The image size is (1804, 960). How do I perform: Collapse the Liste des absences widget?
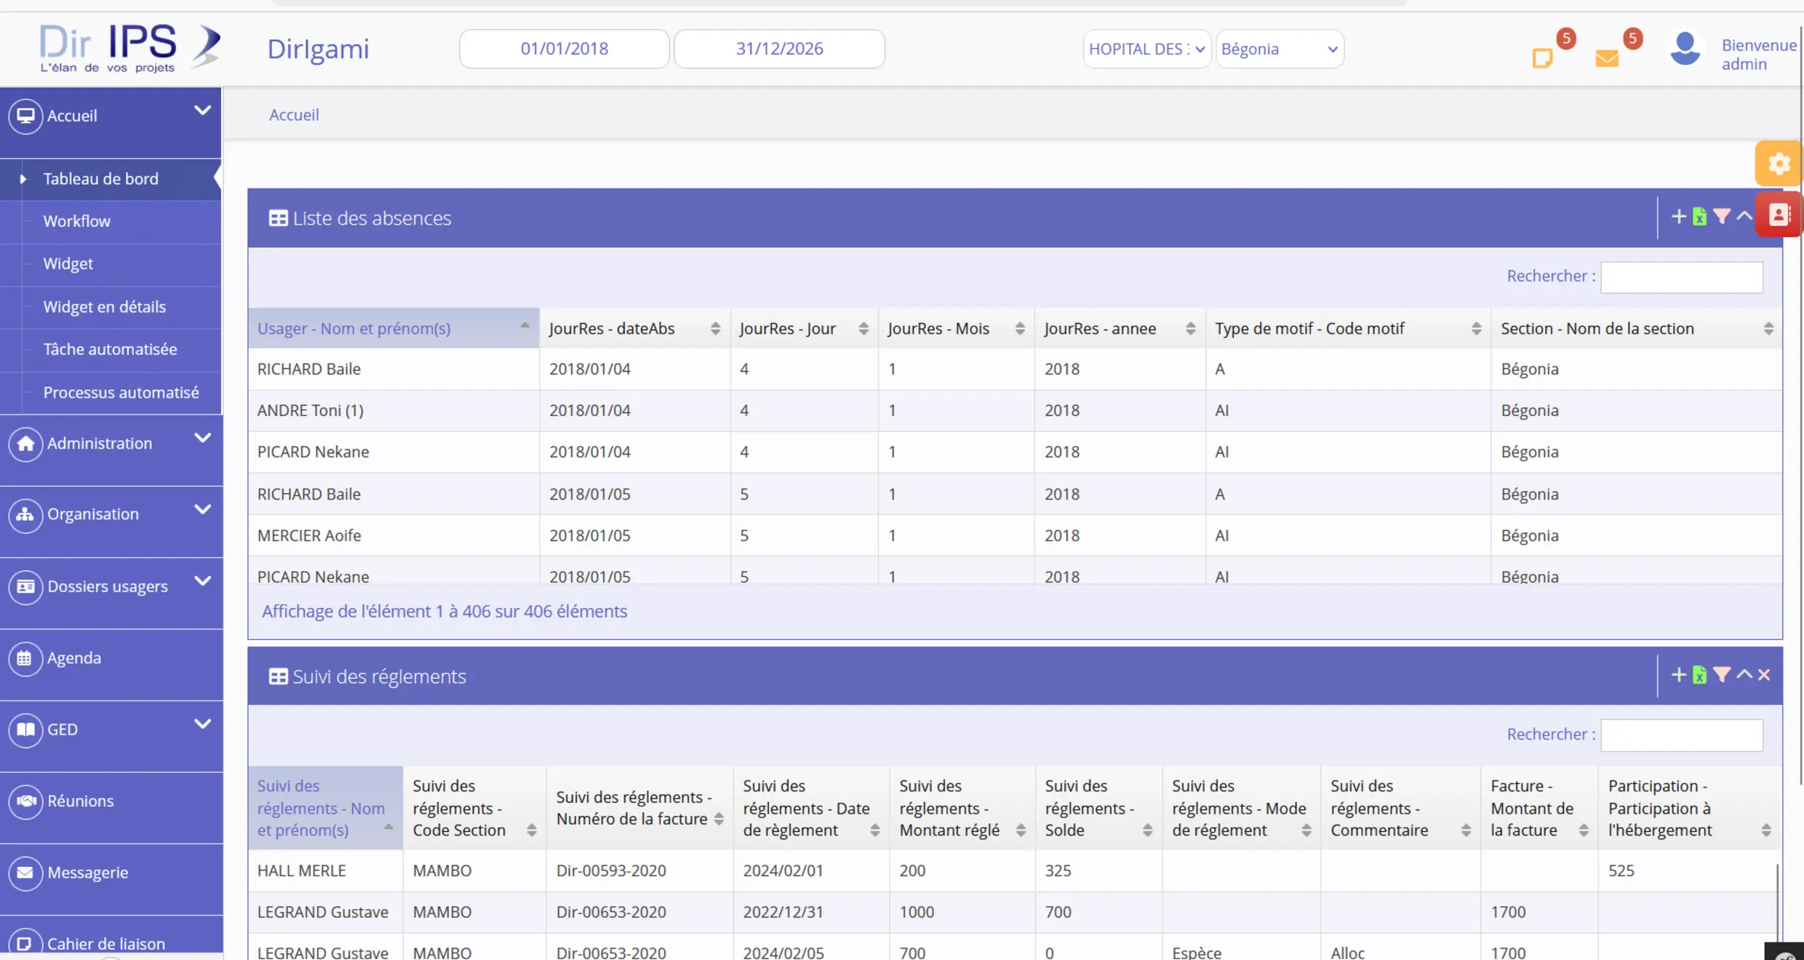click(x=1744, y=216)
